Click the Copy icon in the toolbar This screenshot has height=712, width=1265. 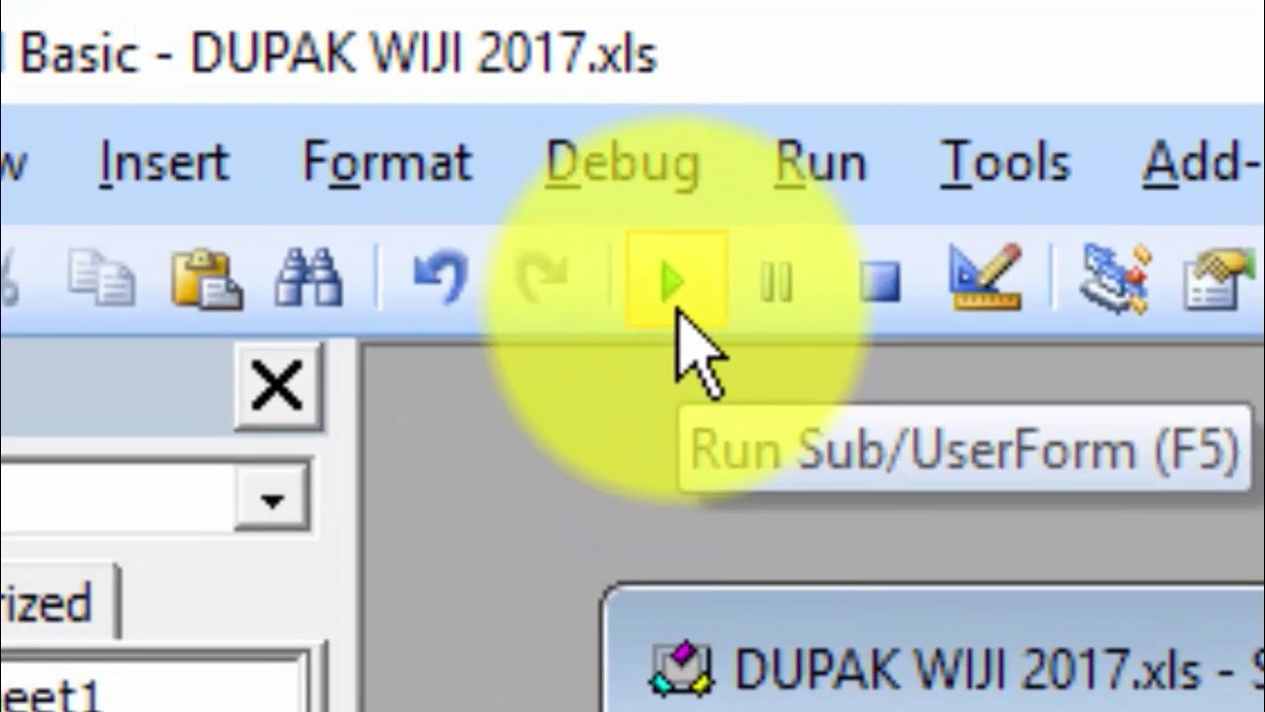[x=102, y=278]
